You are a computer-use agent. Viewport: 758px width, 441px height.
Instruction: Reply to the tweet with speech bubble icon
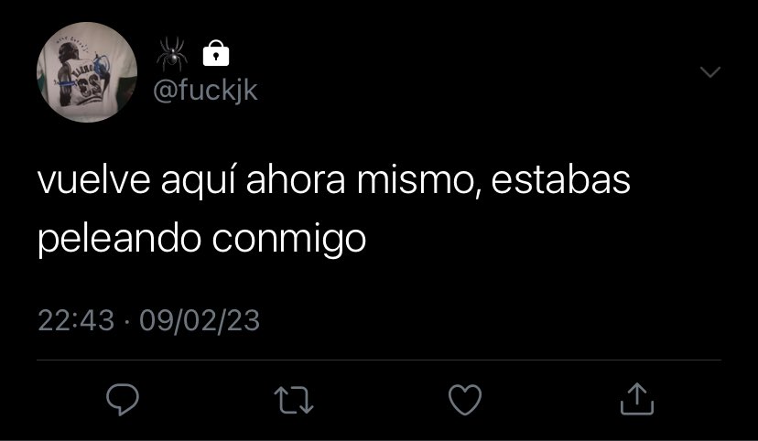123,400
